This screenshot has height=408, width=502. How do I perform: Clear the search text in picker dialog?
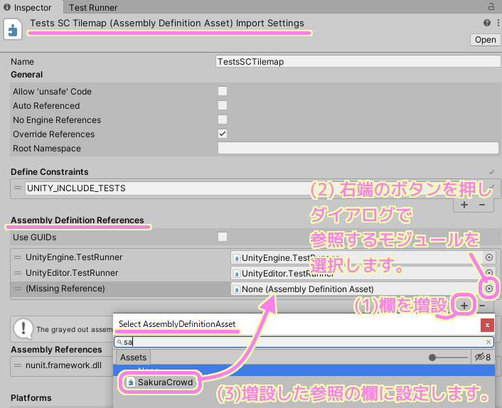488,342
